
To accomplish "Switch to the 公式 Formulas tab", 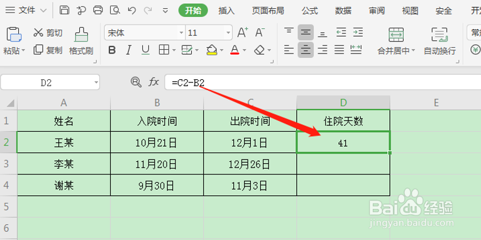I will 309,11.
